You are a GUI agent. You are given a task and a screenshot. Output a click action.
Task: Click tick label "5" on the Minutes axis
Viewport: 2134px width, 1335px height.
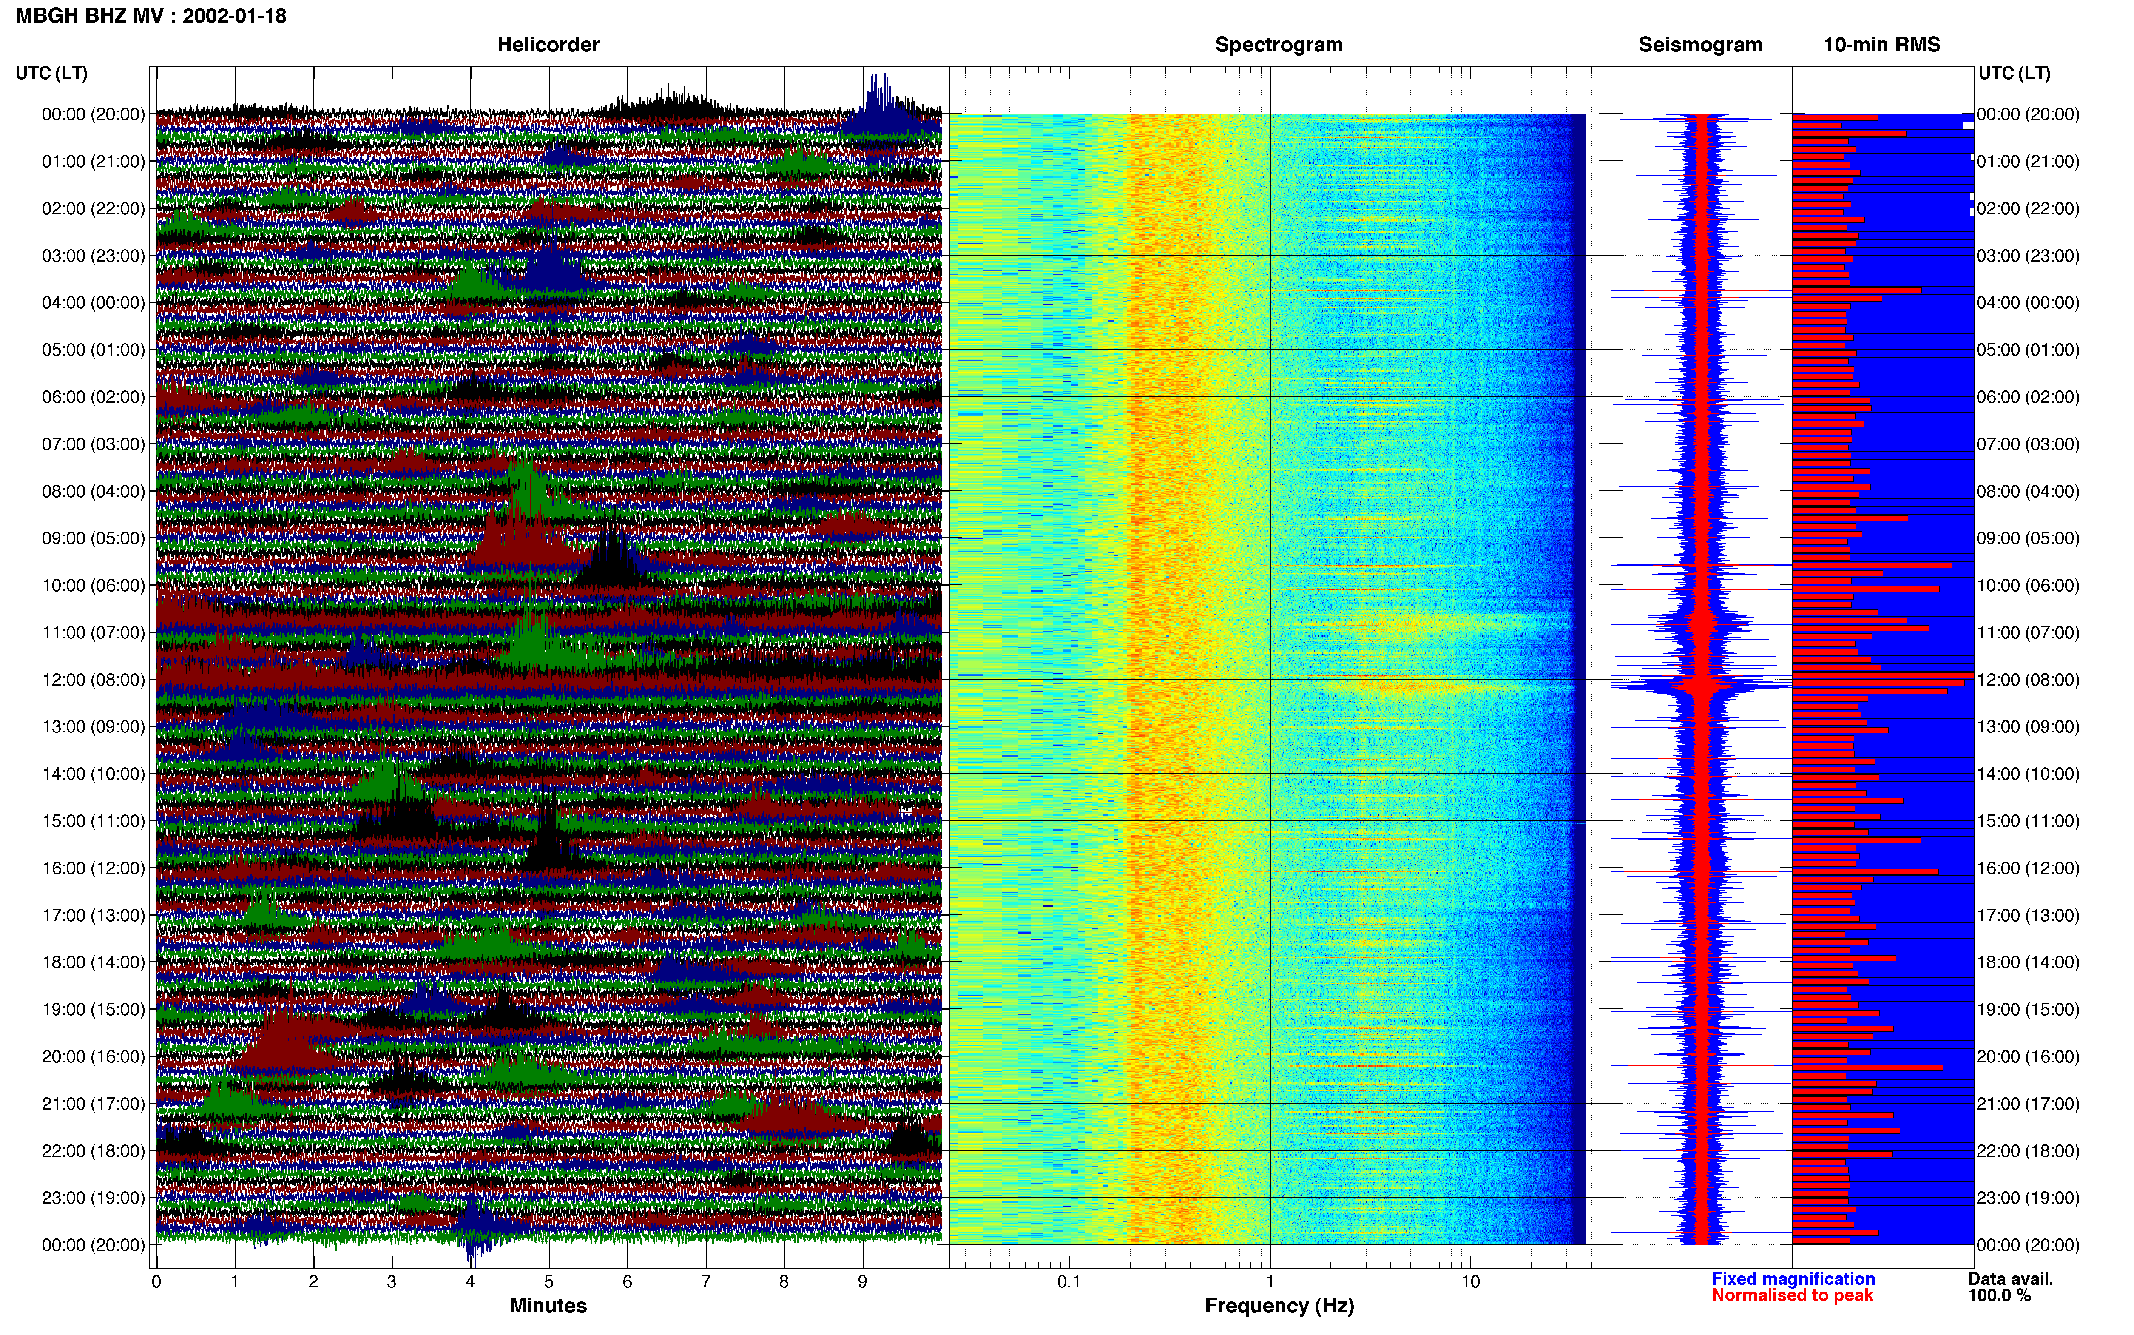coord(549,1282)
